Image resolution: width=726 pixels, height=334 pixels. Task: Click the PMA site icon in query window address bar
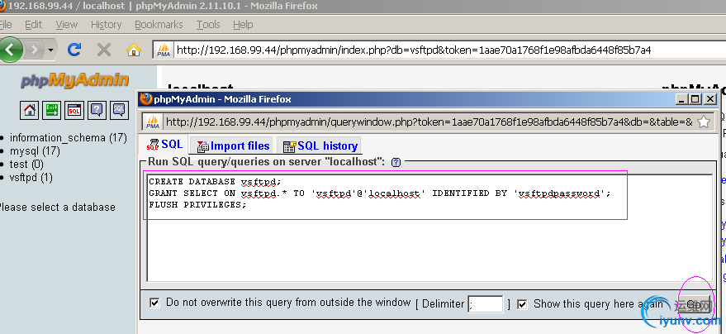[x=153, y=122]
